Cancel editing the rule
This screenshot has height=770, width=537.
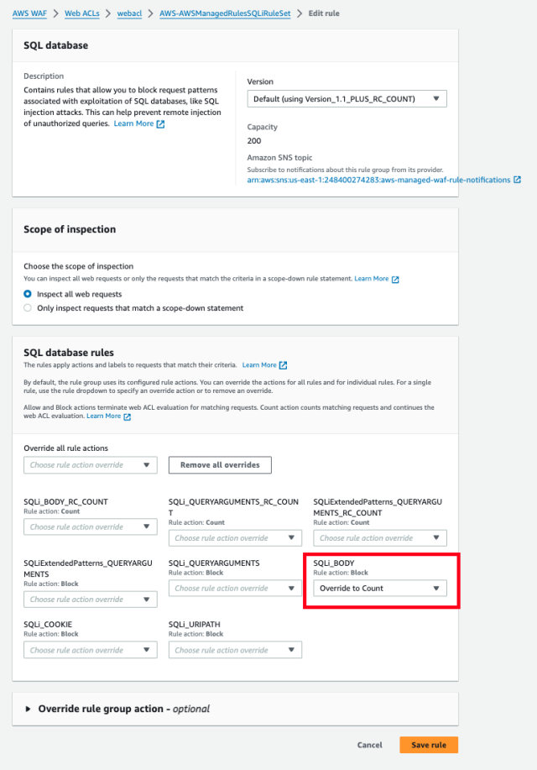point(369,745)
